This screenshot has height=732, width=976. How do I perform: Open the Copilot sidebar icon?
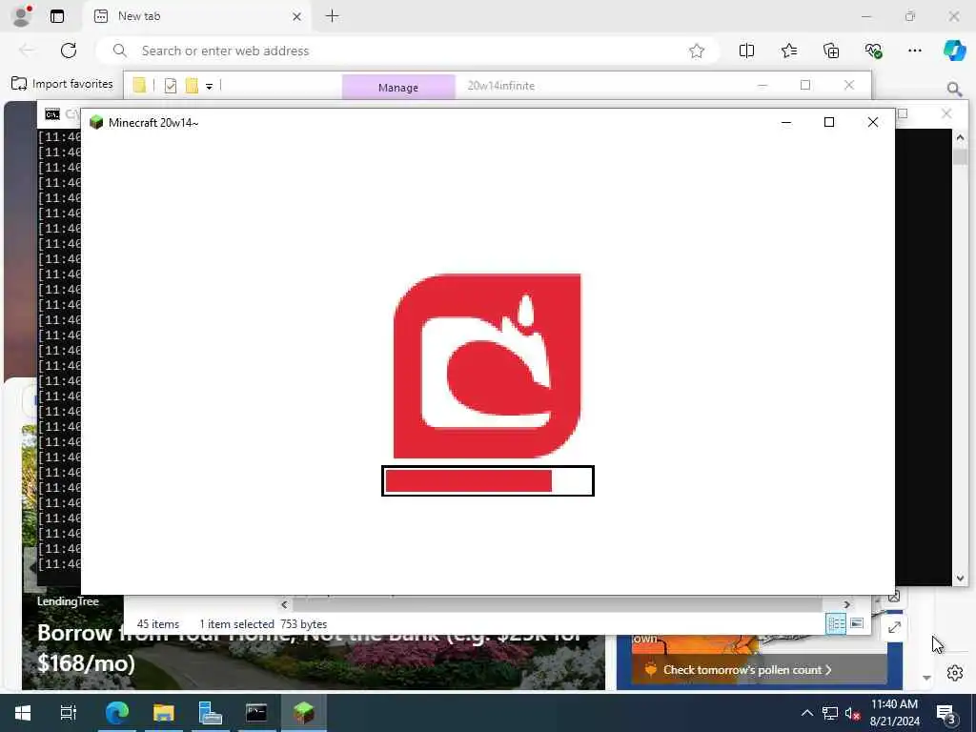click(954, 51)
